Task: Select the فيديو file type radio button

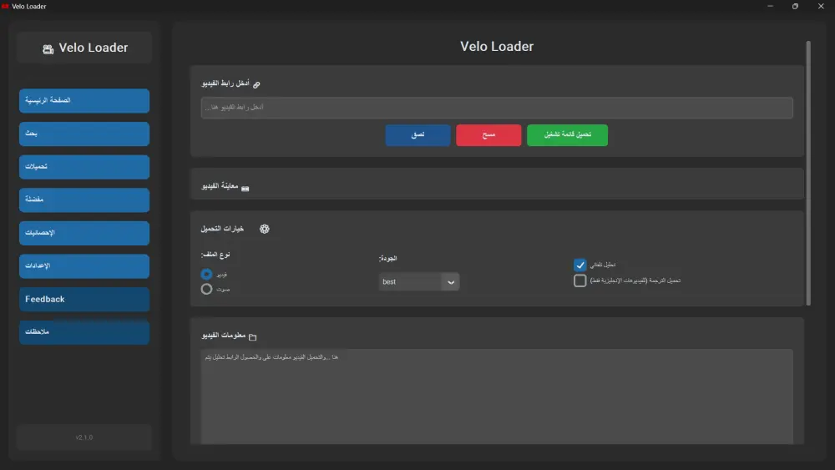Action: click(x=206, y=274)
